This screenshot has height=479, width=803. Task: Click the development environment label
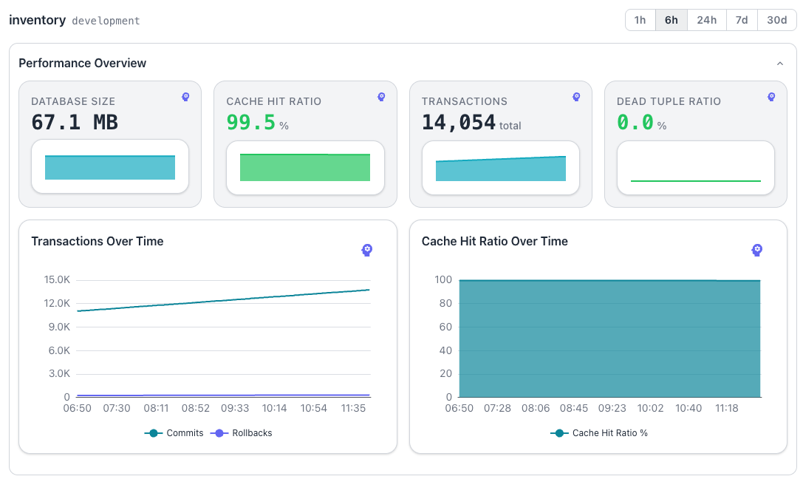tap(106, 21)
